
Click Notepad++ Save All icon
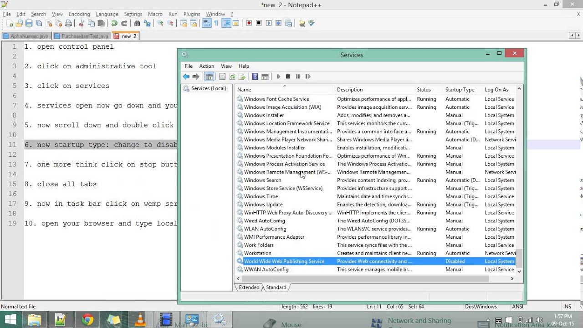point(39,23)
